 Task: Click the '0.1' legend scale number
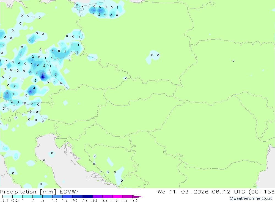point(4,200)
